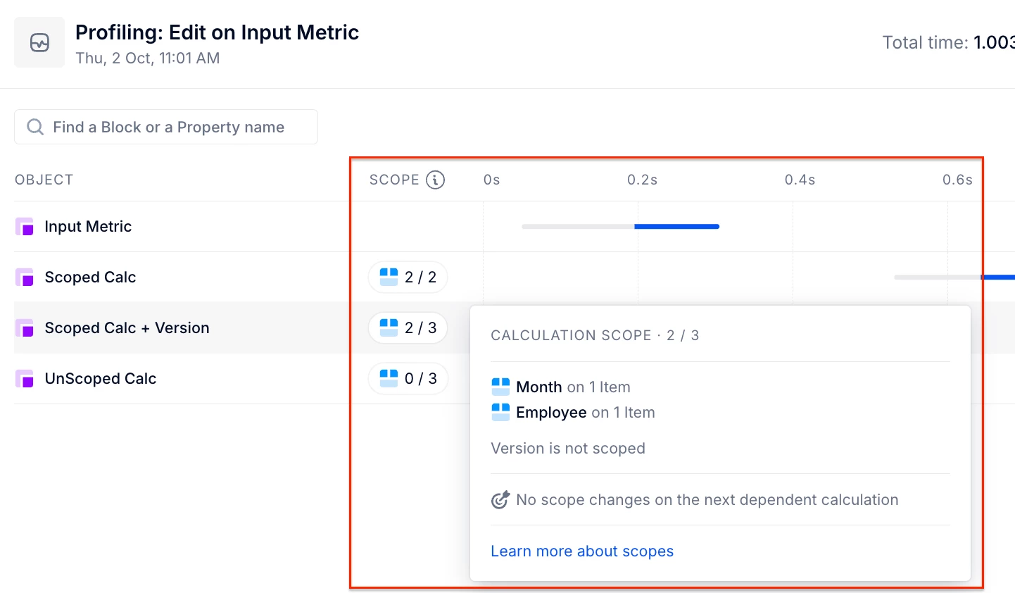Click the blue Input Metric timeline bar
This screenshot has width=1015, height=593.
(x=676, y=227)
